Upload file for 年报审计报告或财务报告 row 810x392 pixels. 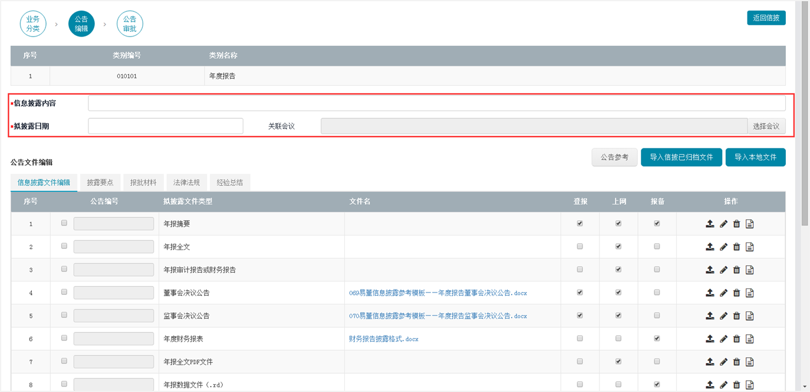710,270
